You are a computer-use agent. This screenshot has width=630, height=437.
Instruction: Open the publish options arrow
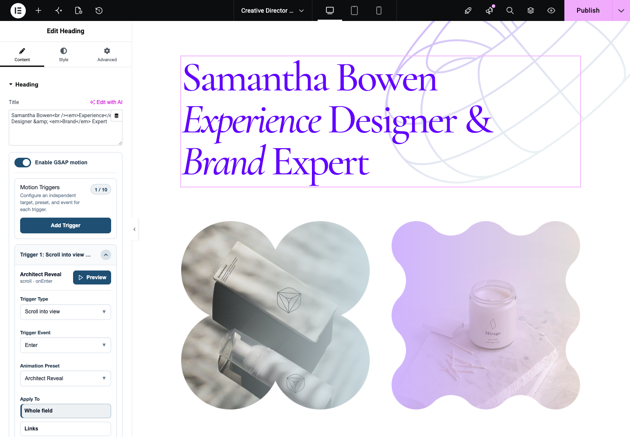621,10
